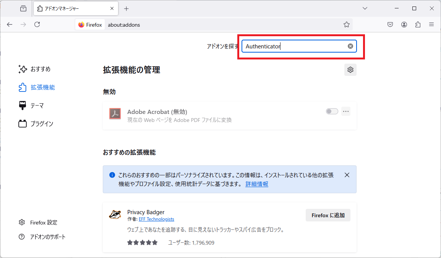The image size is (441, 258).
Task: Click the extensions puzzle icon in toolbar
Action: pyautogui.click(x=418, y=24)
